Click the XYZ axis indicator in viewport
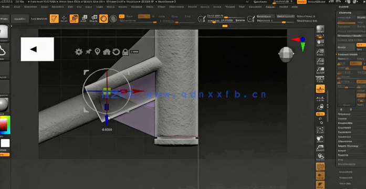 click(300, 44)
